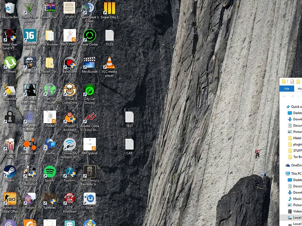The height and width of the screenshot is (226, 302).
Task: Open TeamSpeak 3 Client shortcut
Action: (x=90, y=13)
